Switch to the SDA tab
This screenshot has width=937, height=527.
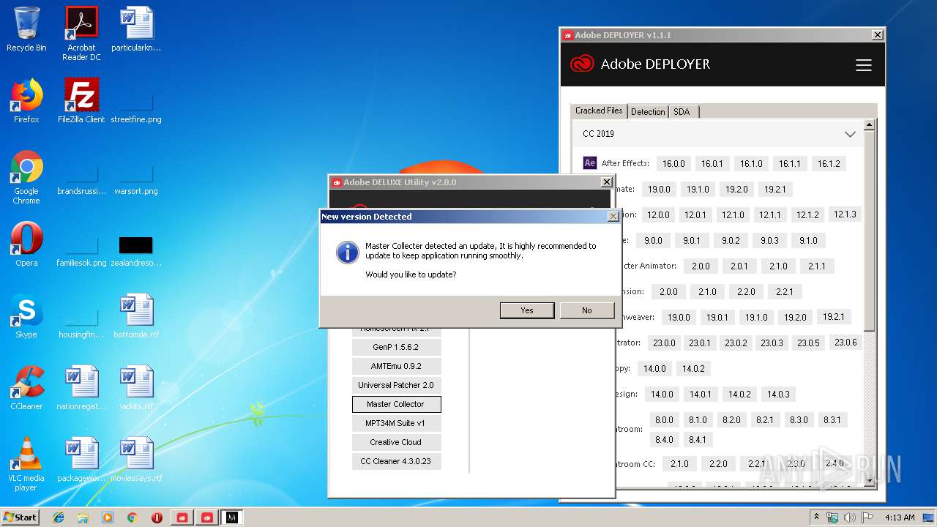[x=682, y=112]
